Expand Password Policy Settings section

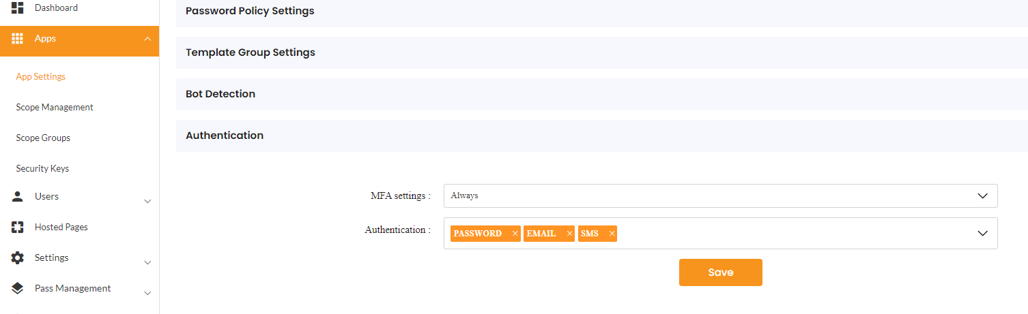[x=250, y=12]
